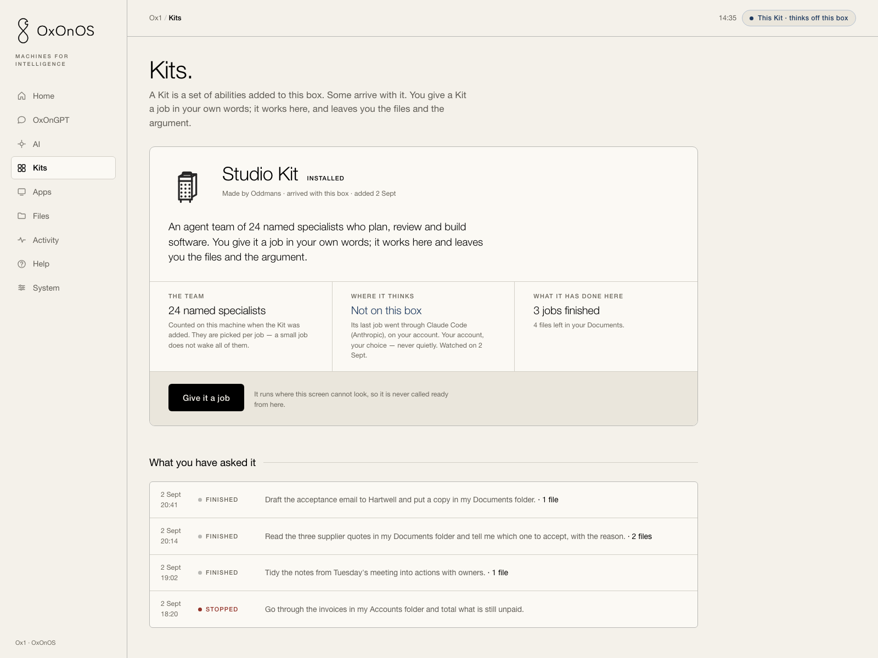
Task: Open the Tuesday's meeting notes job row
Action: [x=424, y=573]
